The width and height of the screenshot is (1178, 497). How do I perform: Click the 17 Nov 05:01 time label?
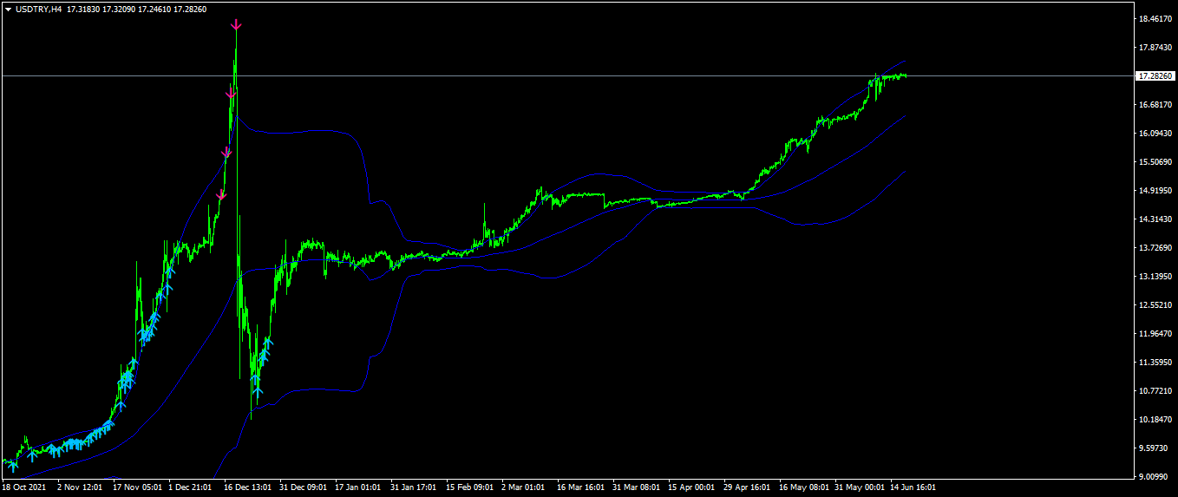click(x=136, y=487)
